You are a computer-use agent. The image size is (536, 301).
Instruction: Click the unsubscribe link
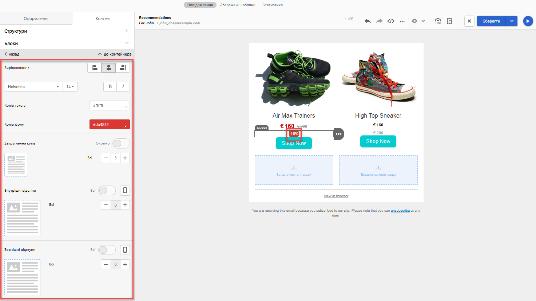[400, 211]
